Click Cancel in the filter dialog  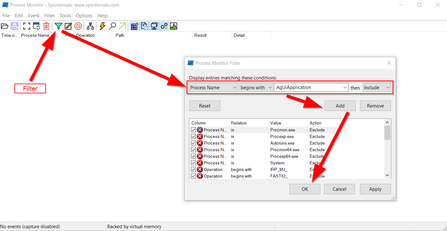[x=340, y=189]
